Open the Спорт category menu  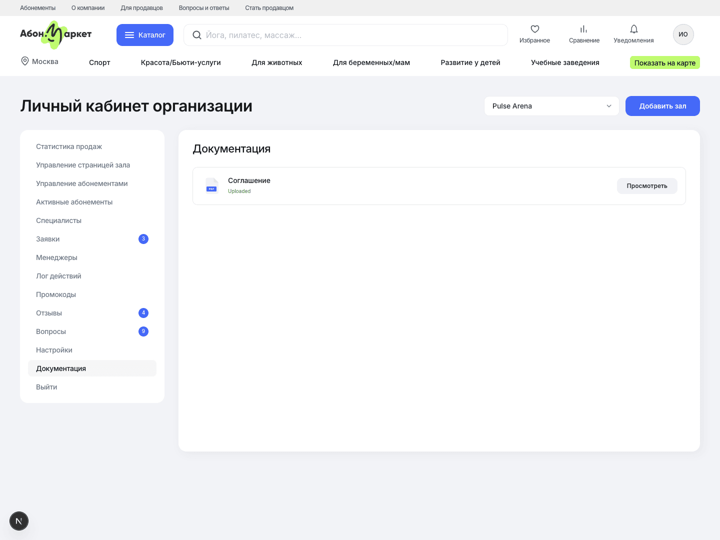pos(99,62)
